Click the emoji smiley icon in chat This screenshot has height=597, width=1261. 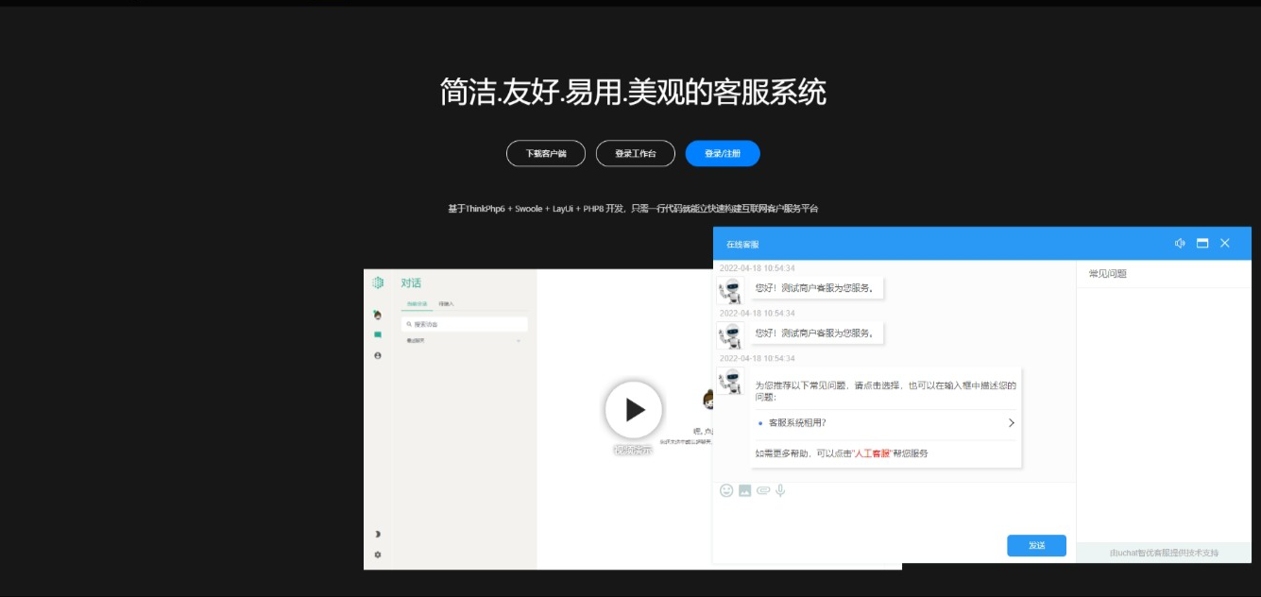[726, 490]
